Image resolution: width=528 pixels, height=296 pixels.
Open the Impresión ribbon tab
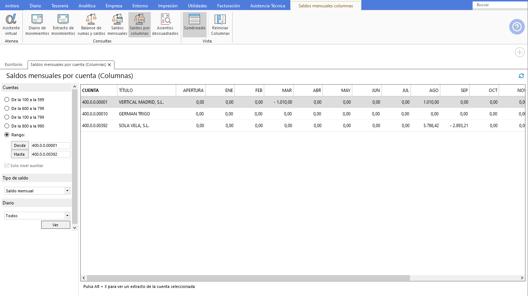(x=168, y=6)
